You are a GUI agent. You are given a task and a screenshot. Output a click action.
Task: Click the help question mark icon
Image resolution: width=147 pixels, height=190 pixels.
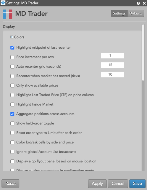point(138,3)
